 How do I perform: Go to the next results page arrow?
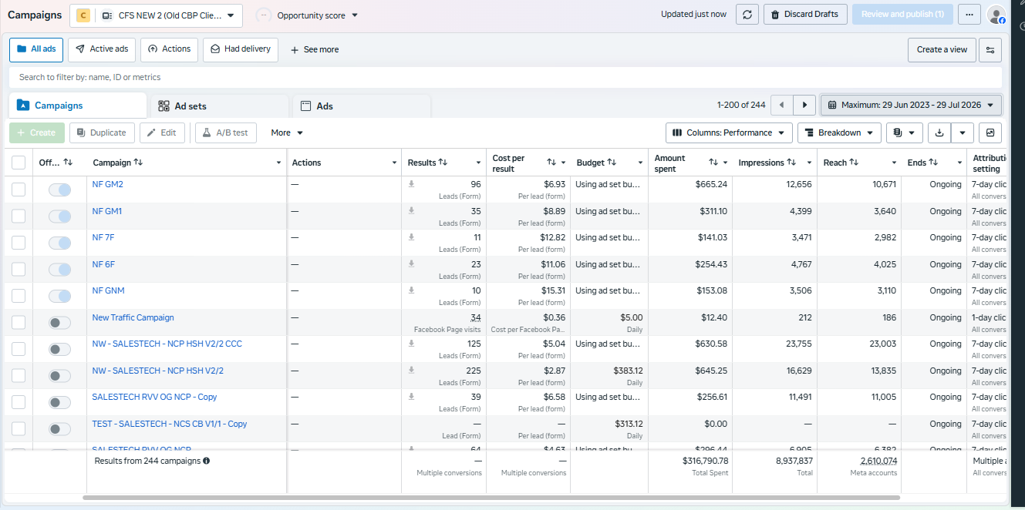point(804,105)
